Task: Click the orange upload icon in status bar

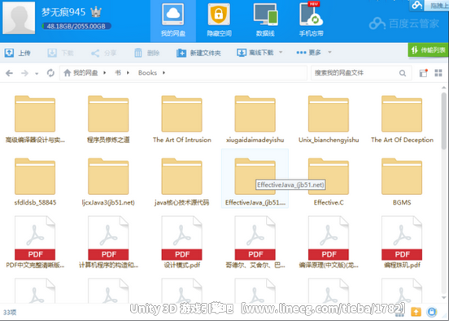Action: point(416,312)
